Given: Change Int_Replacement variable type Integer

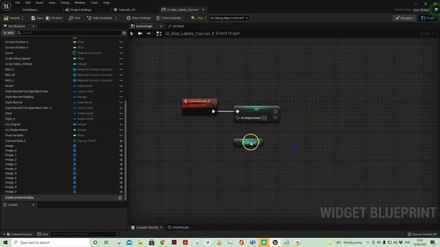Looking at the screenshot, I should pos(80,130).
